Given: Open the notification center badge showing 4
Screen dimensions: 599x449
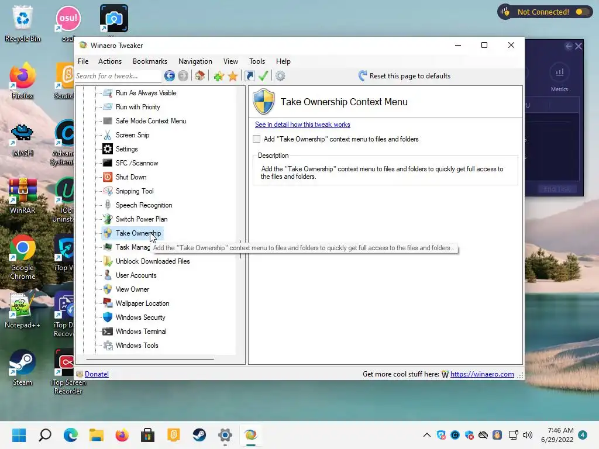Looking at the screenshot, I should click(x=583, y=435).
